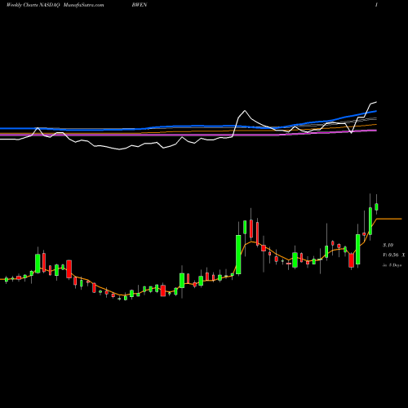Click the 'in 5 Days' label
The height and width of the screenshot is (408, 408).
tap(392, 265)
